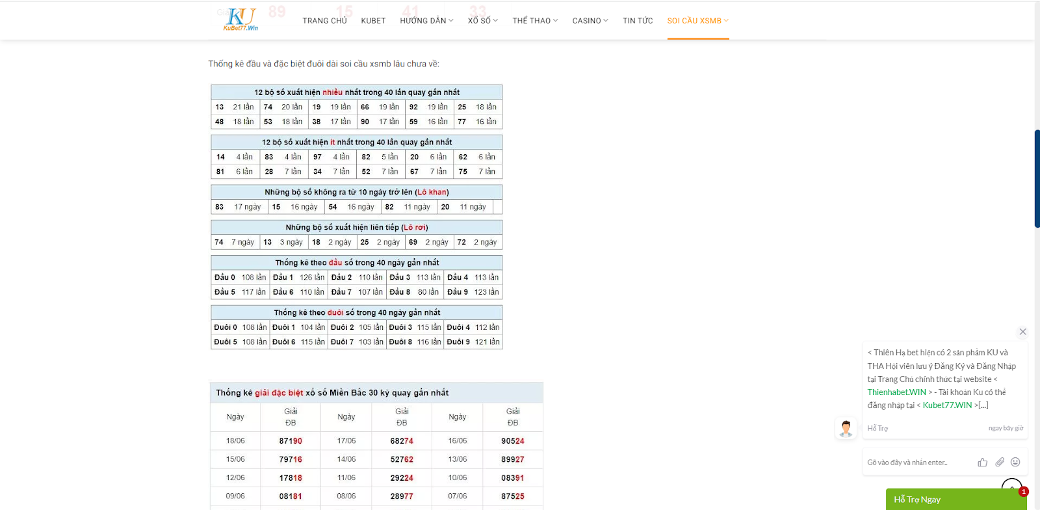The image size is (1040, 510).
Task: Click the Hỗ Trợ Ngay button
Action: [956, 499]
